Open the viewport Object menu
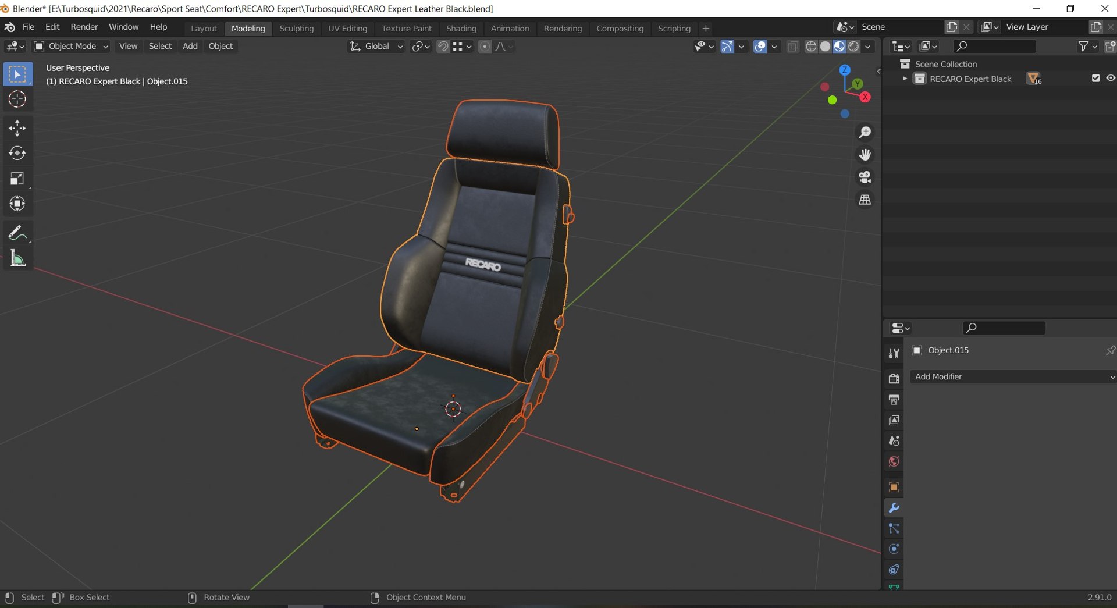Screen dimensions: 1117x608 pyautogui.click(x=220, y=47)
